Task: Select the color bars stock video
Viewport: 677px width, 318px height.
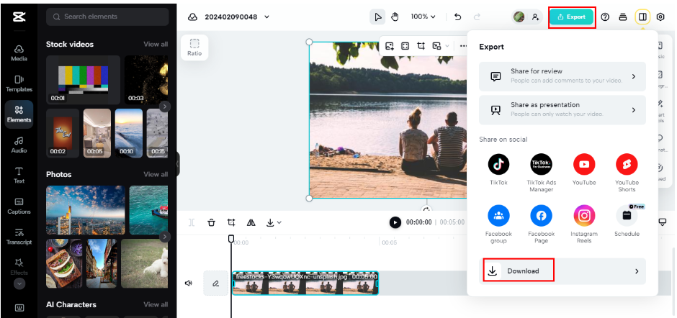Action: pos(84,80)
